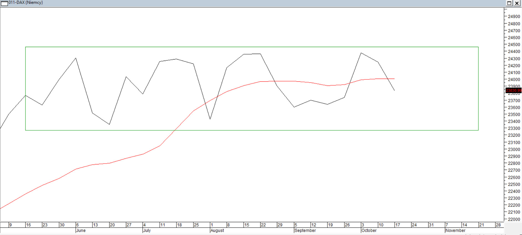Viewport: 522px width, 235px height.
Task: Click the November month label
Action: tap(455, 230)
